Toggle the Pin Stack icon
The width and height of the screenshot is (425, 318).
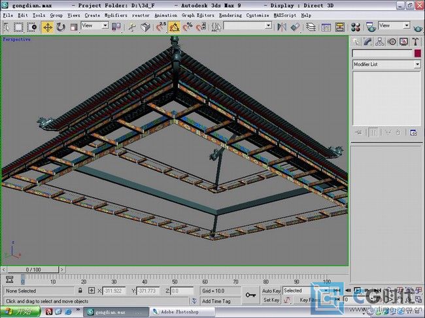click(359, 133)
